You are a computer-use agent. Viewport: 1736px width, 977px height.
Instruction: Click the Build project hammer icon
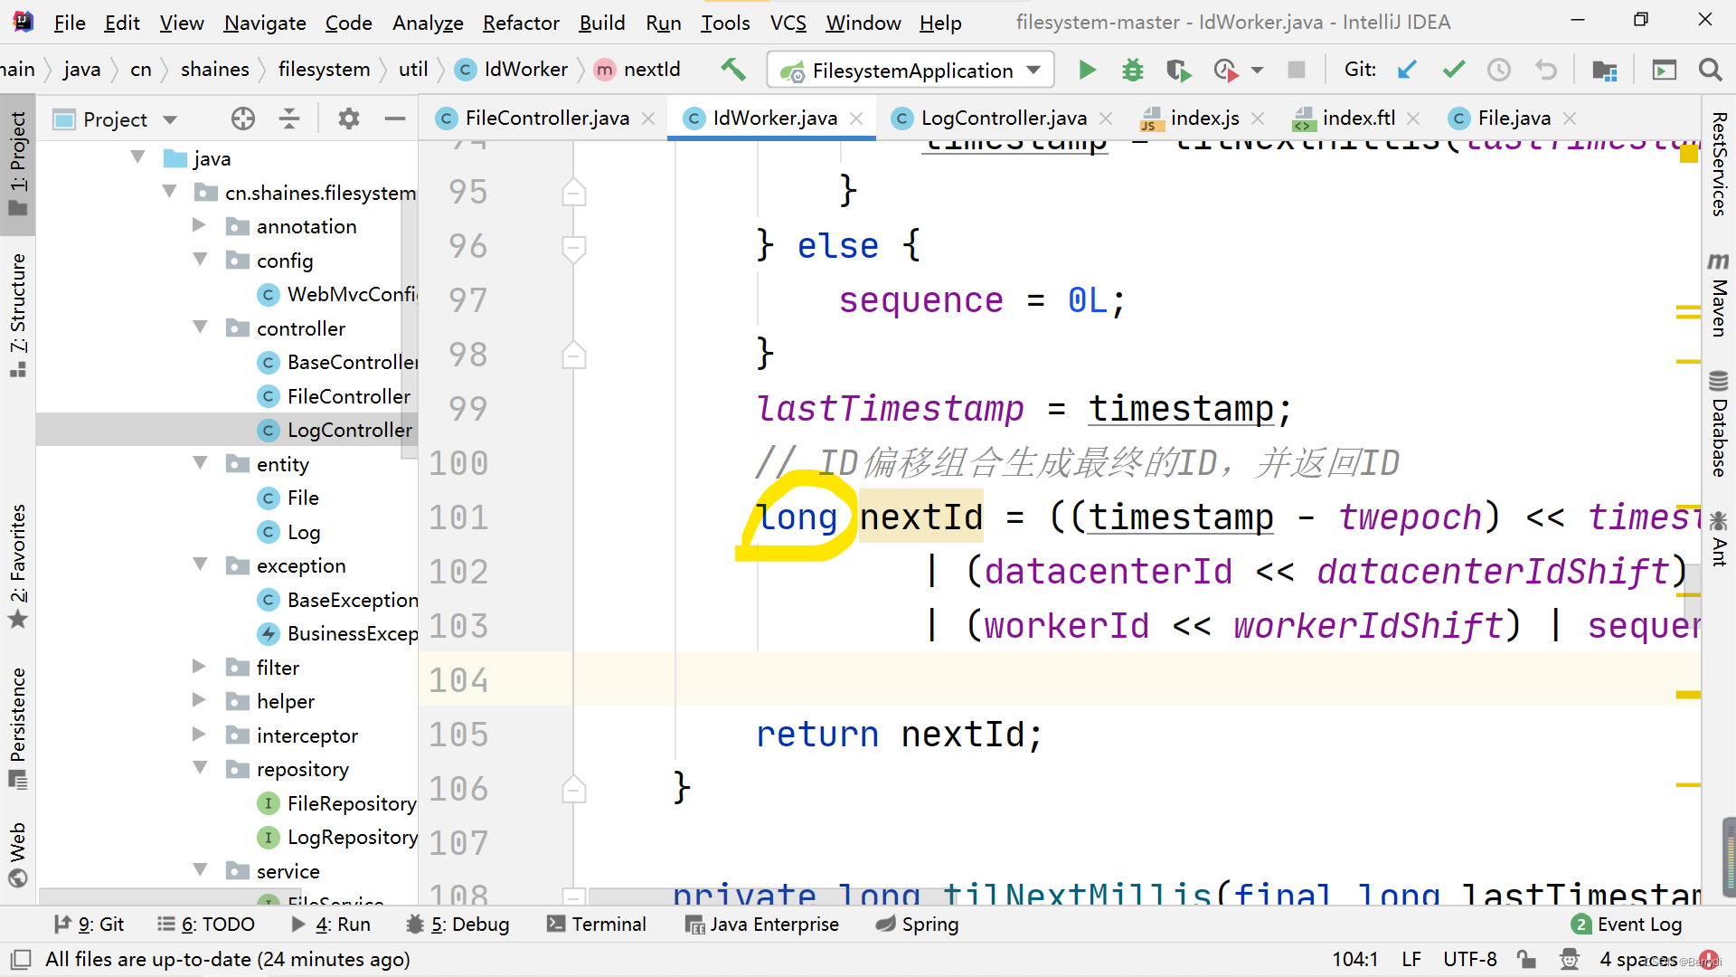732,70
